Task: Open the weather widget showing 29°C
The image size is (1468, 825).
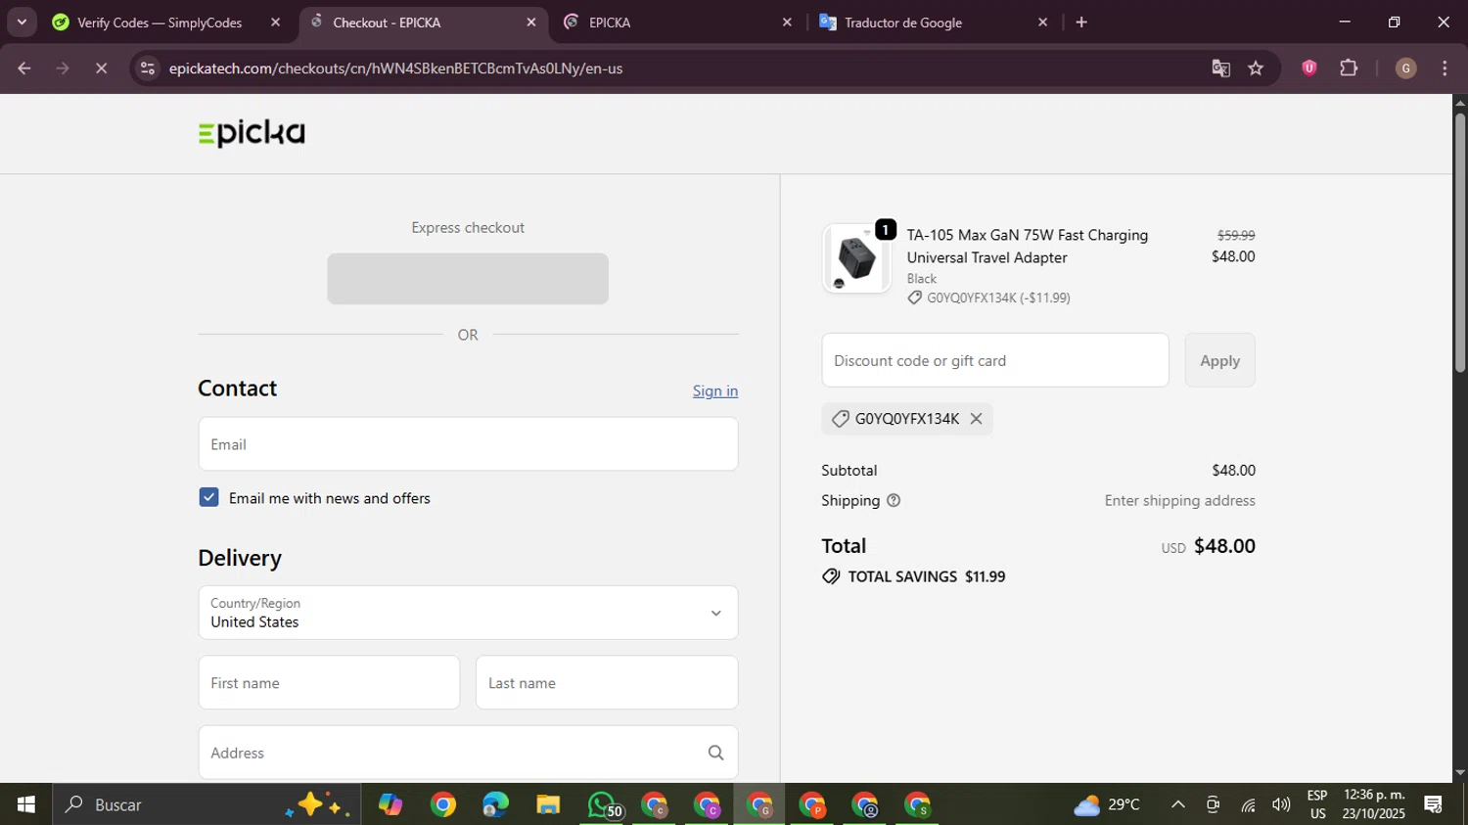Action: (x=1107, y=804)
